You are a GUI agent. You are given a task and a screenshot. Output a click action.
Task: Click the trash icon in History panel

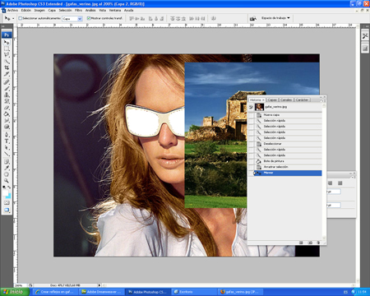(318, 243)
